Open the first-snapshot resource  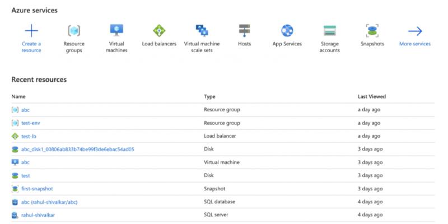click(x=37, y=189)
